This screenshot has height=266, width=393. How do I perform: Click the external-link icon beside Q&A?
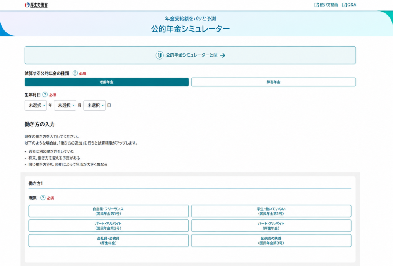344,5
